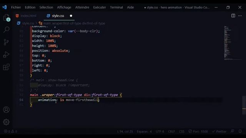
Task: Open the Affichage menu
Action: 64,7
